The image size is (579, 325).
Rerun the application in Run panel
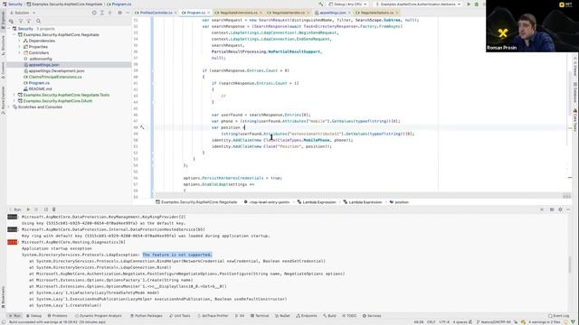(28, 209)
